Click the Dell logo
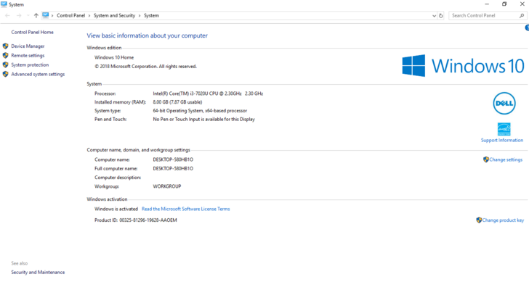 [x=504, y=104]
